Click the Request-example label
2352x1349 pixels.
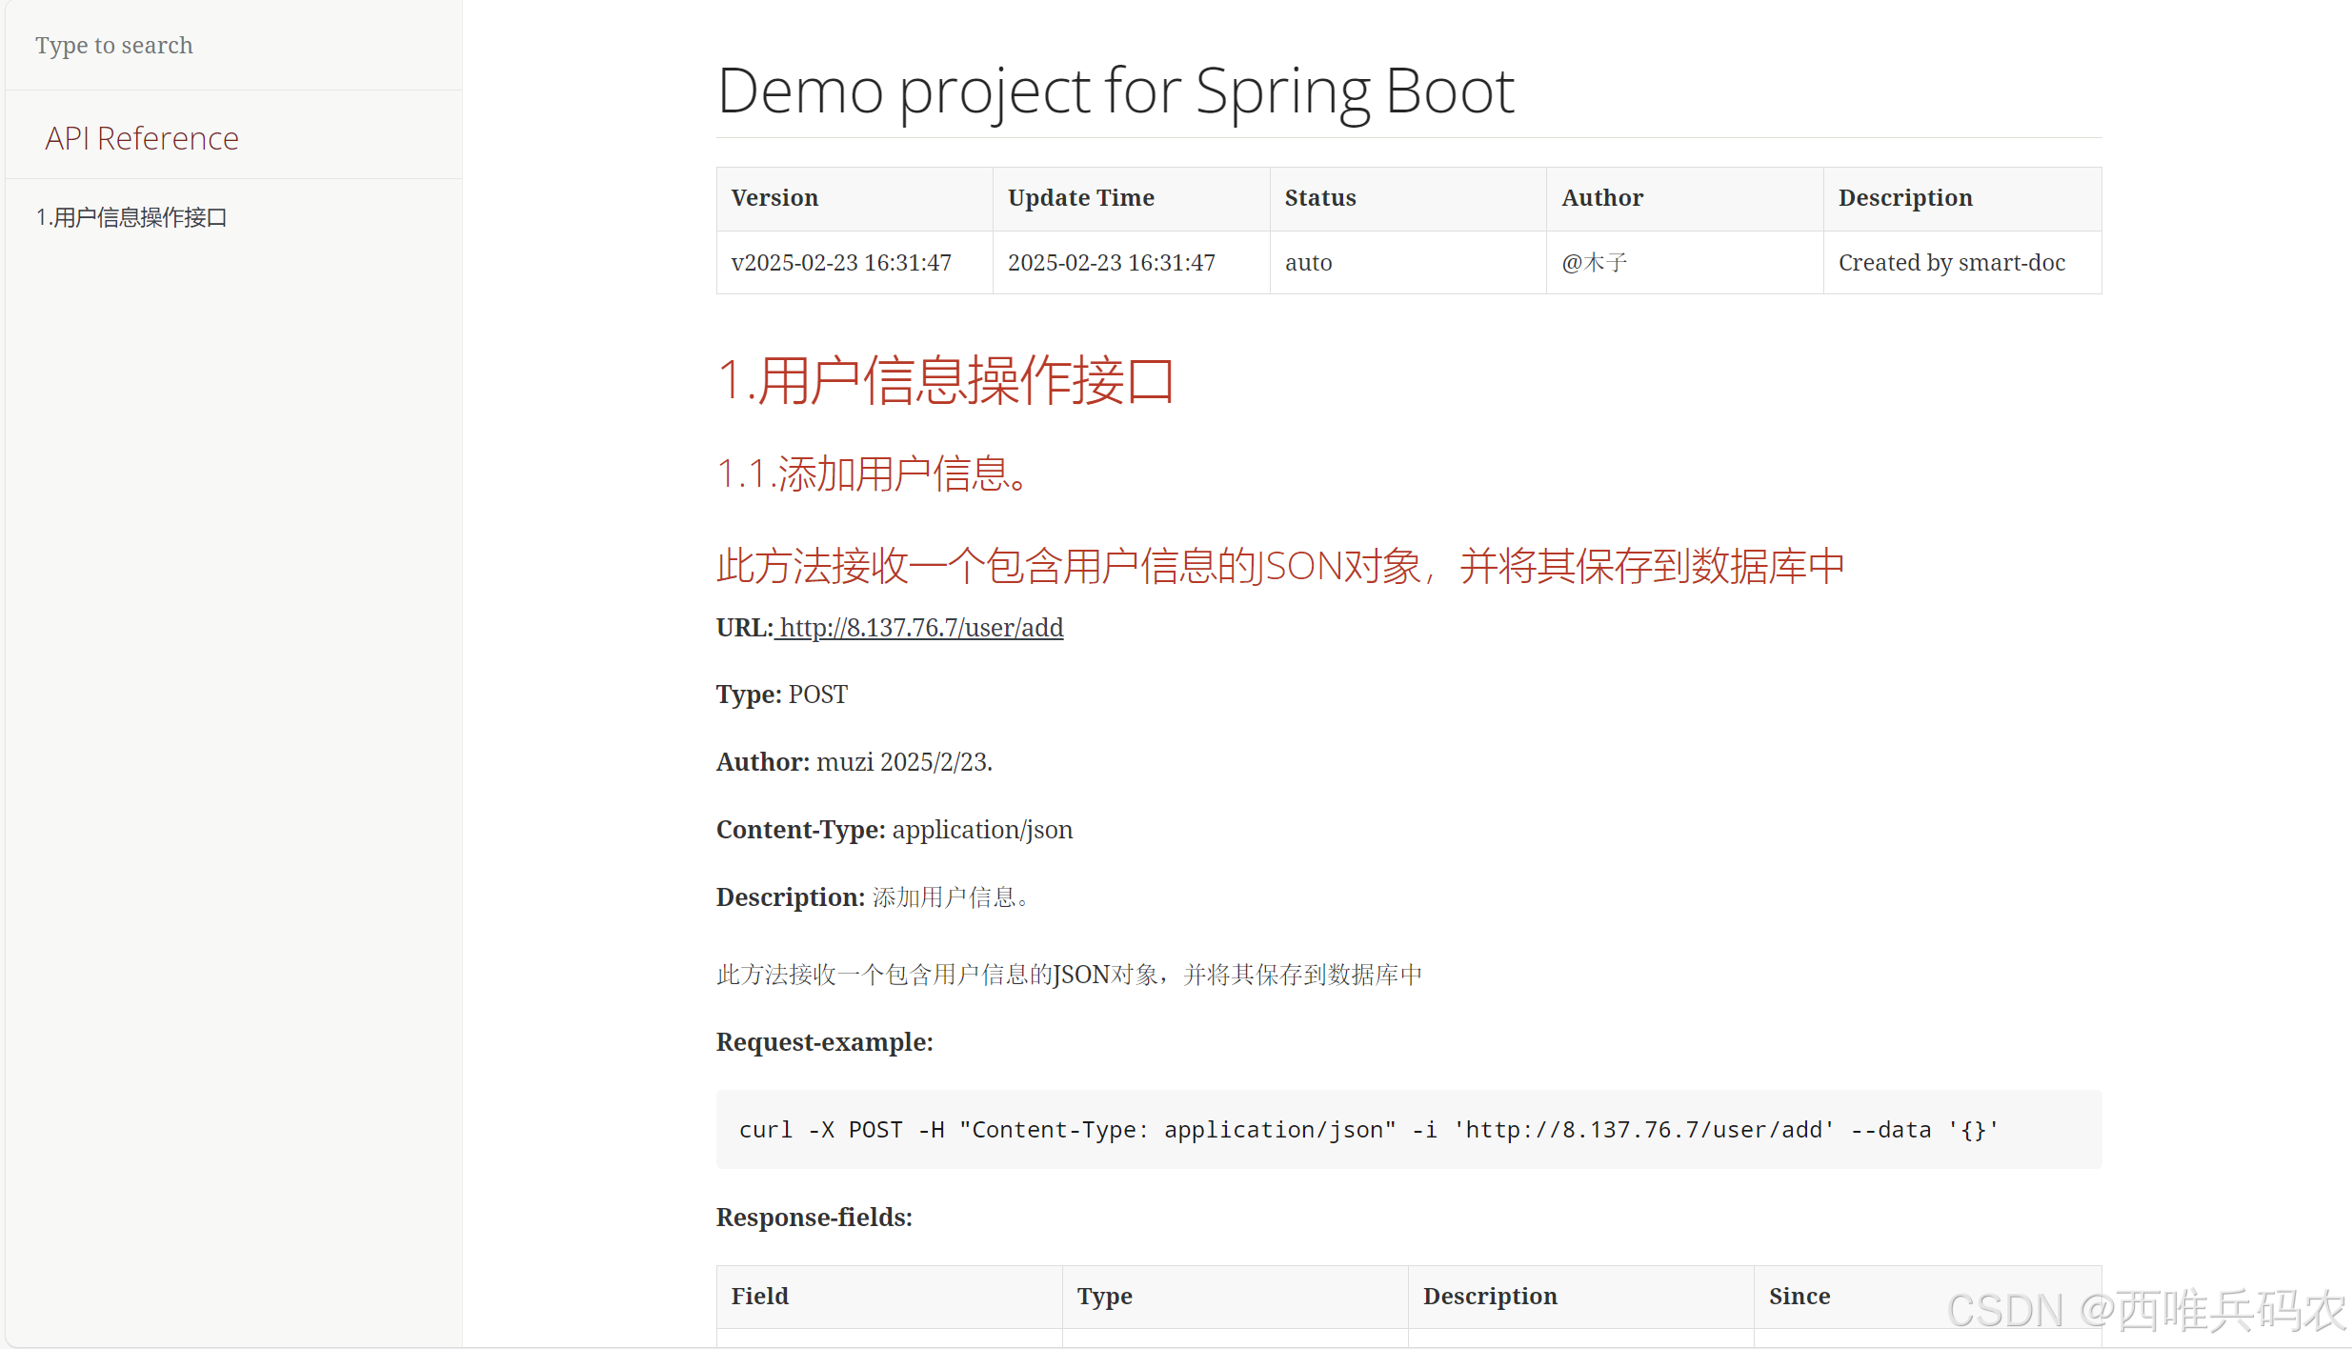point(825,1042)
